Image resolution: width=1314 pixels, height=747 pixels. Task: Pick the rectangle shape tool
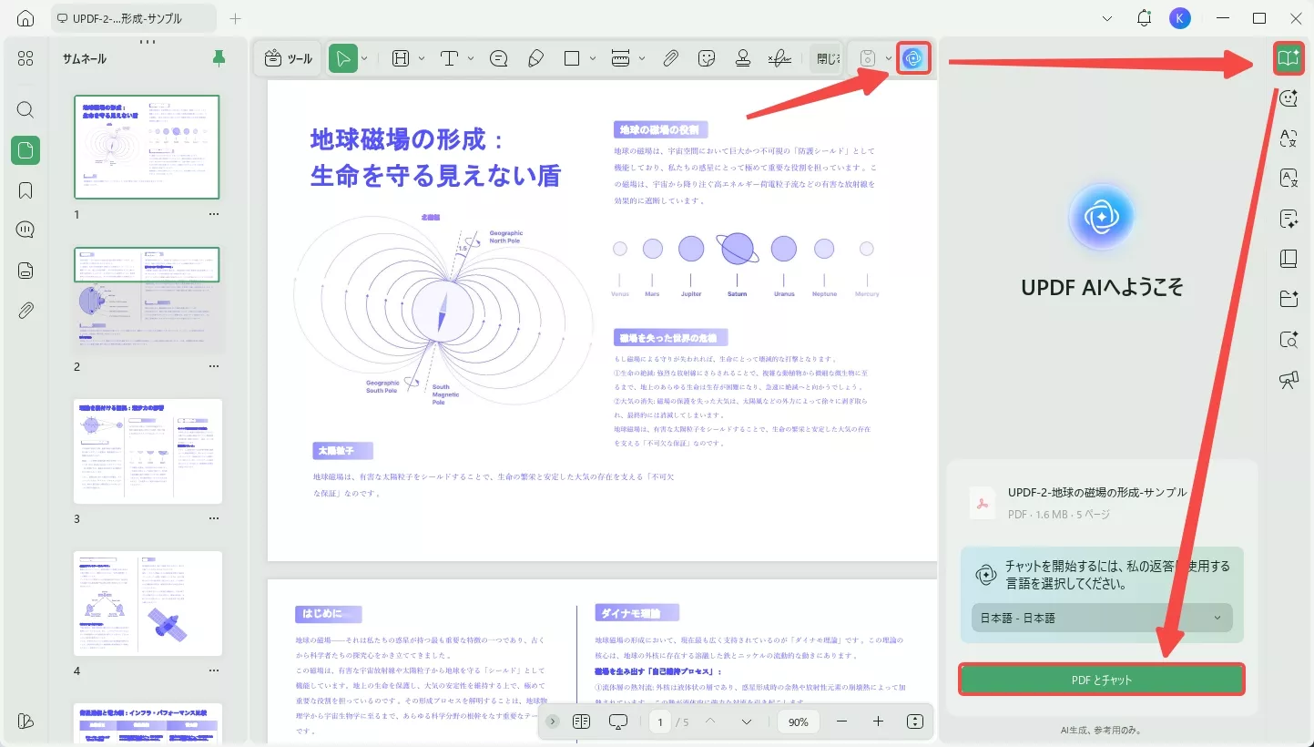click(x=572, y=57)
